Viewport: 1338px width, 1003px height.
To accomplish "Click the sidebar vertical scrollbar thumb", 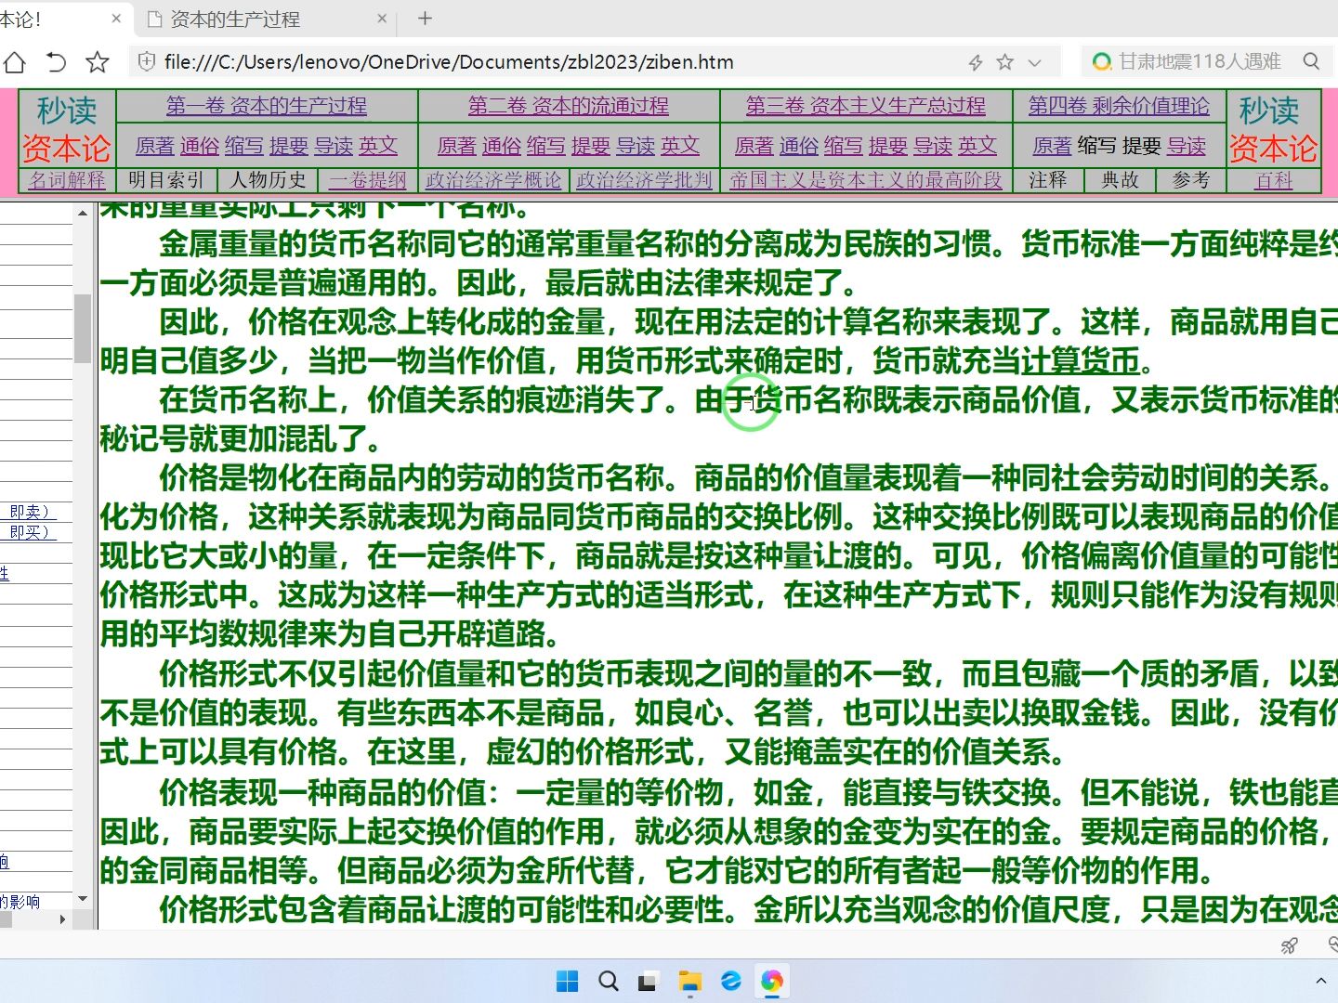I will [83, 329].
